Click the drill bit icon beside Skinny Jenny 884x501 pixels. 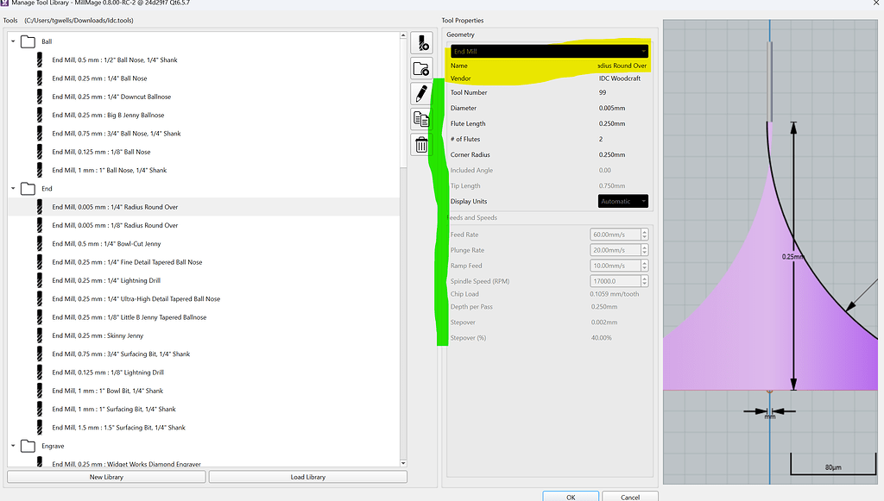[x=40, y=335]
